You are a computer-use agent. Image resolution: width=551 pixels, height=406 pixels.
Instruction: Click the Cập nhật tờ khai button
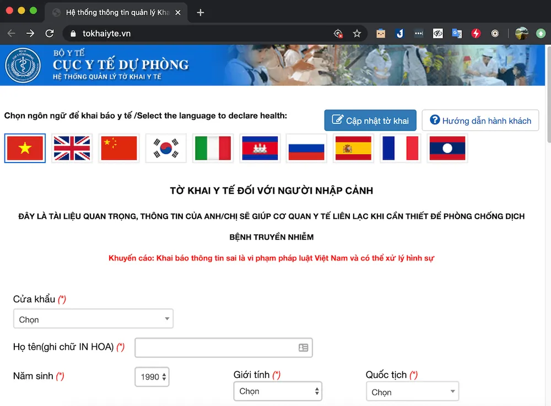click(x=370, y=121)
